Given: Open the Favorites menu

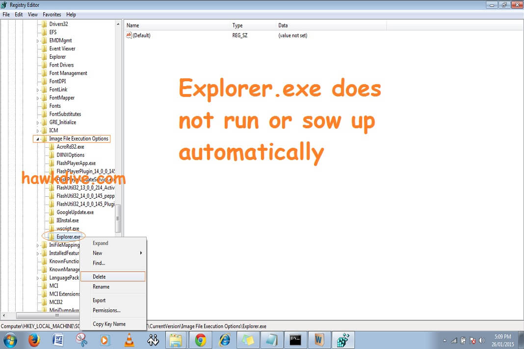Looking at the screenshot, I should click(52, 15).
